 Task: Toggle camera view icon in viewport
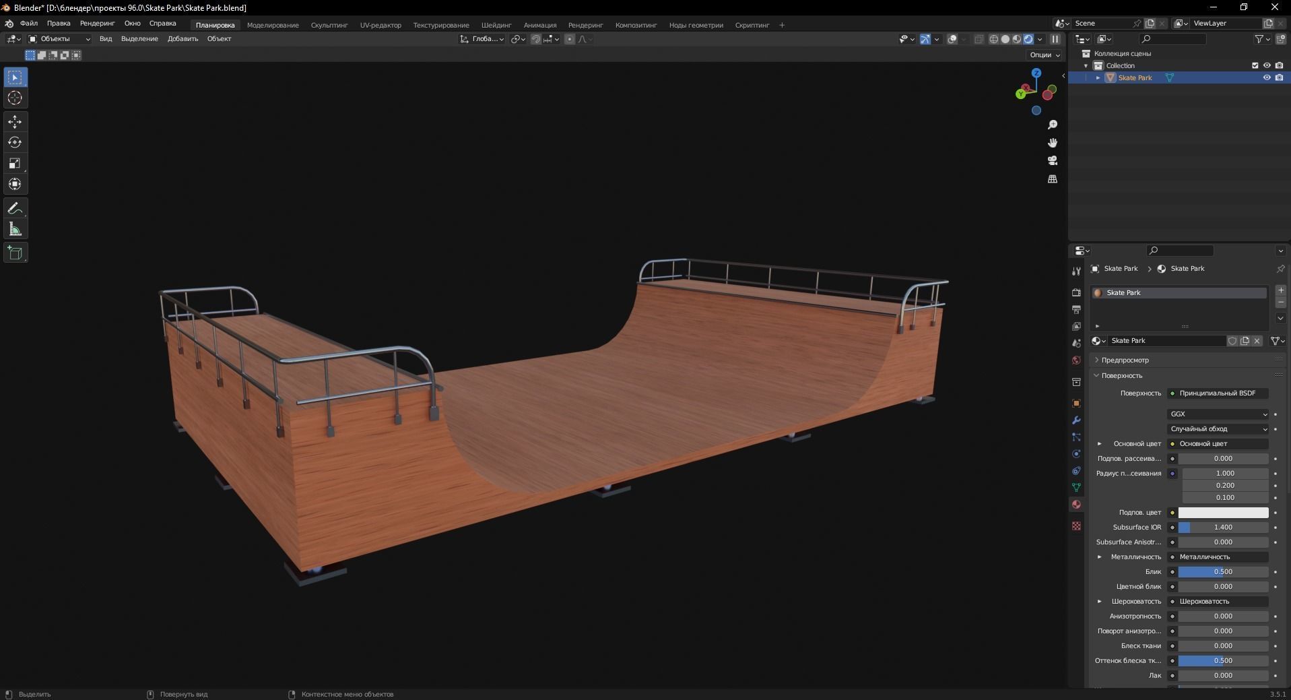[1053, 161]
